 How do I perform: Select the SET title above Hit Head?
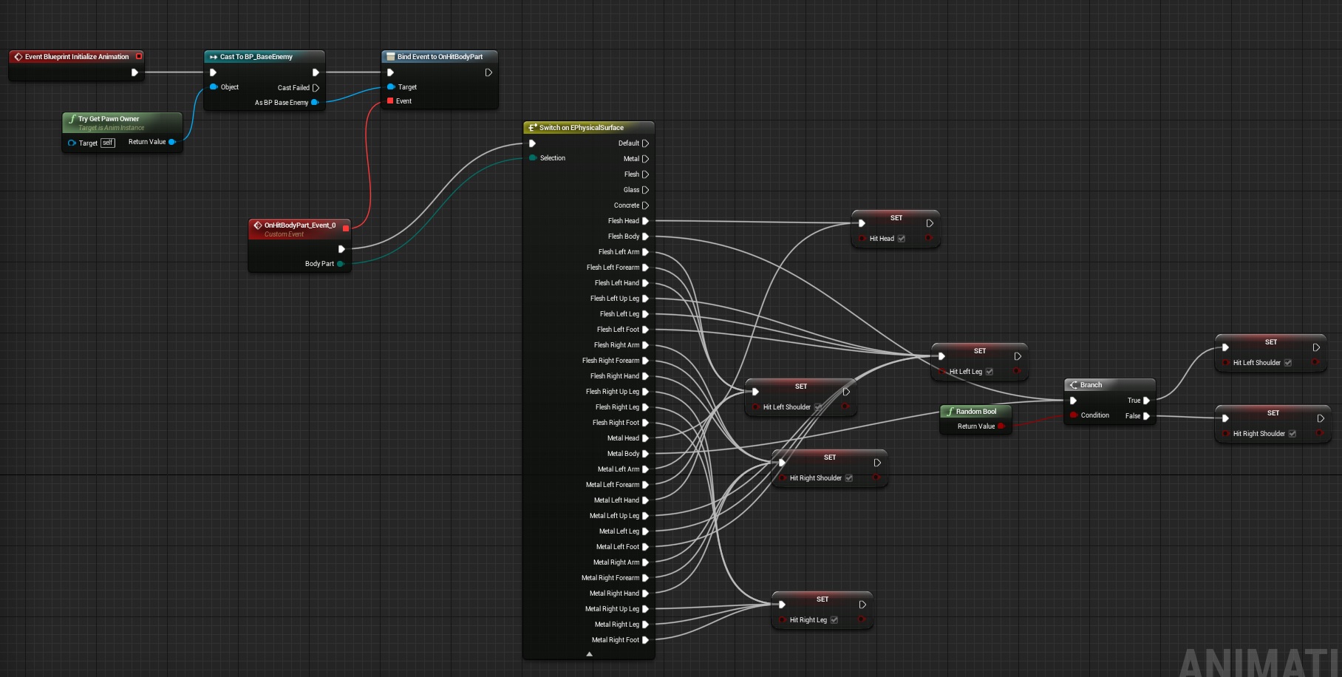point(896,218)
